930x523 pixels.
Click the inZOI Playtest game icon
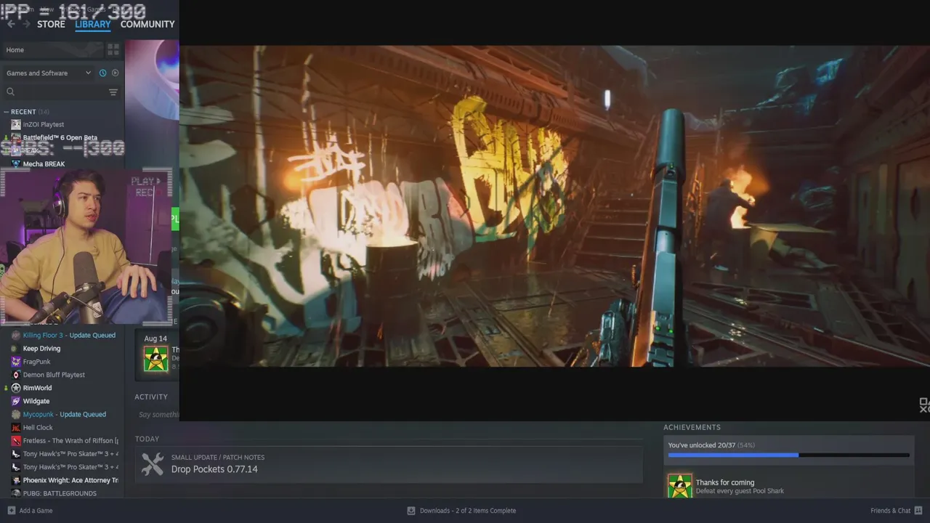[16, 124]
